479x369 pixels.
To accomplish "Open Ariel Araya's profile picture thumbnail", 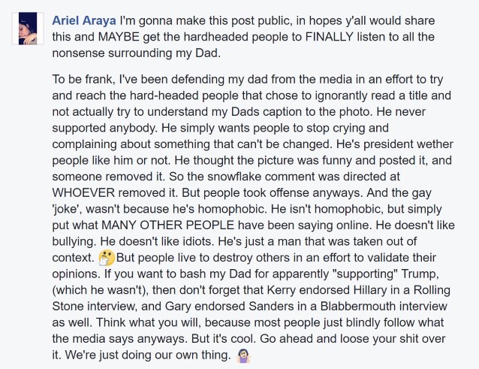I will pyautogui.click(x=28, y=29).
